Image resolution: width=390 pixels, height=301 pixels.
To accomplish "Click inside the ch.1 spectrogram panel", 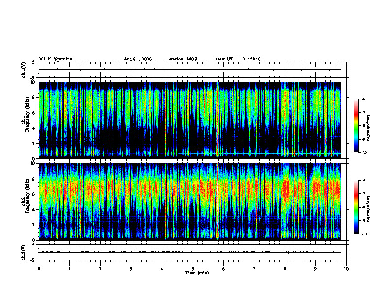I will coord(190,119).
